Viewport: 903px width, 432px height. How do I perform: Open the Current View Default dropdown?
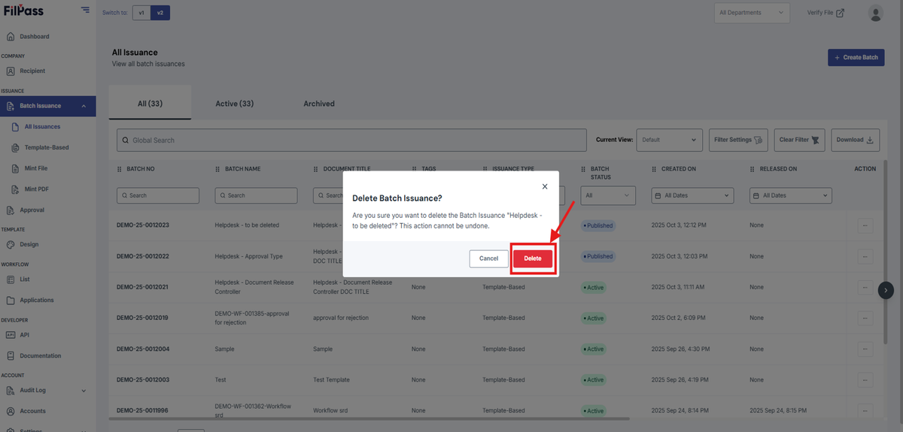[670, 140]
